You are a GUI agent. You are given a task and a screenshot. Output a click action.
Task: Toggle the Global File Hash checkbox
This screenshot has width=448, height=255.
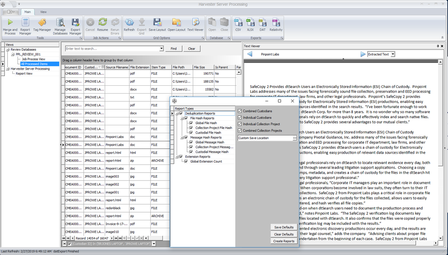(192, 123)
